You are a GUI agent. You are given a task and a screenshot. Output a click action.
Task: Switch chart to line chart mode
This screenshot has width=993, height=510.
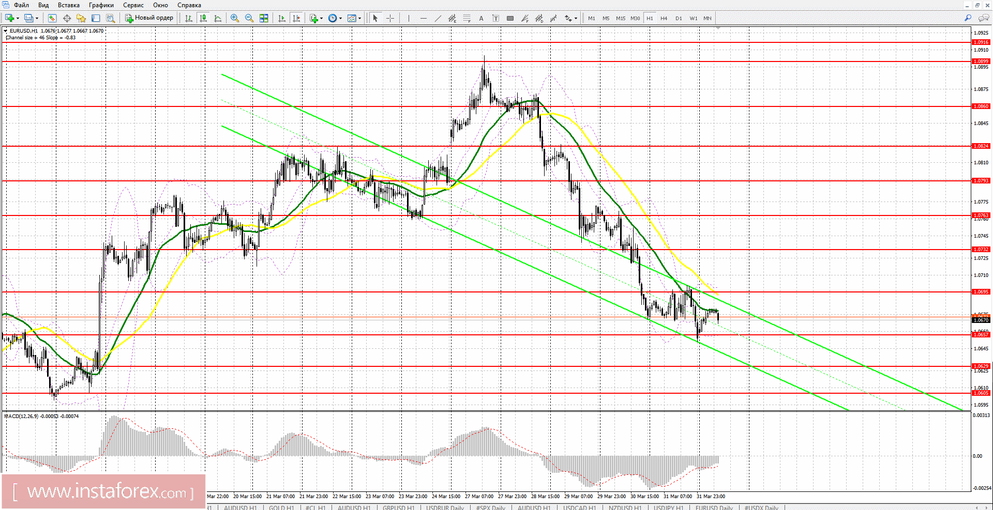pos(218,18)
